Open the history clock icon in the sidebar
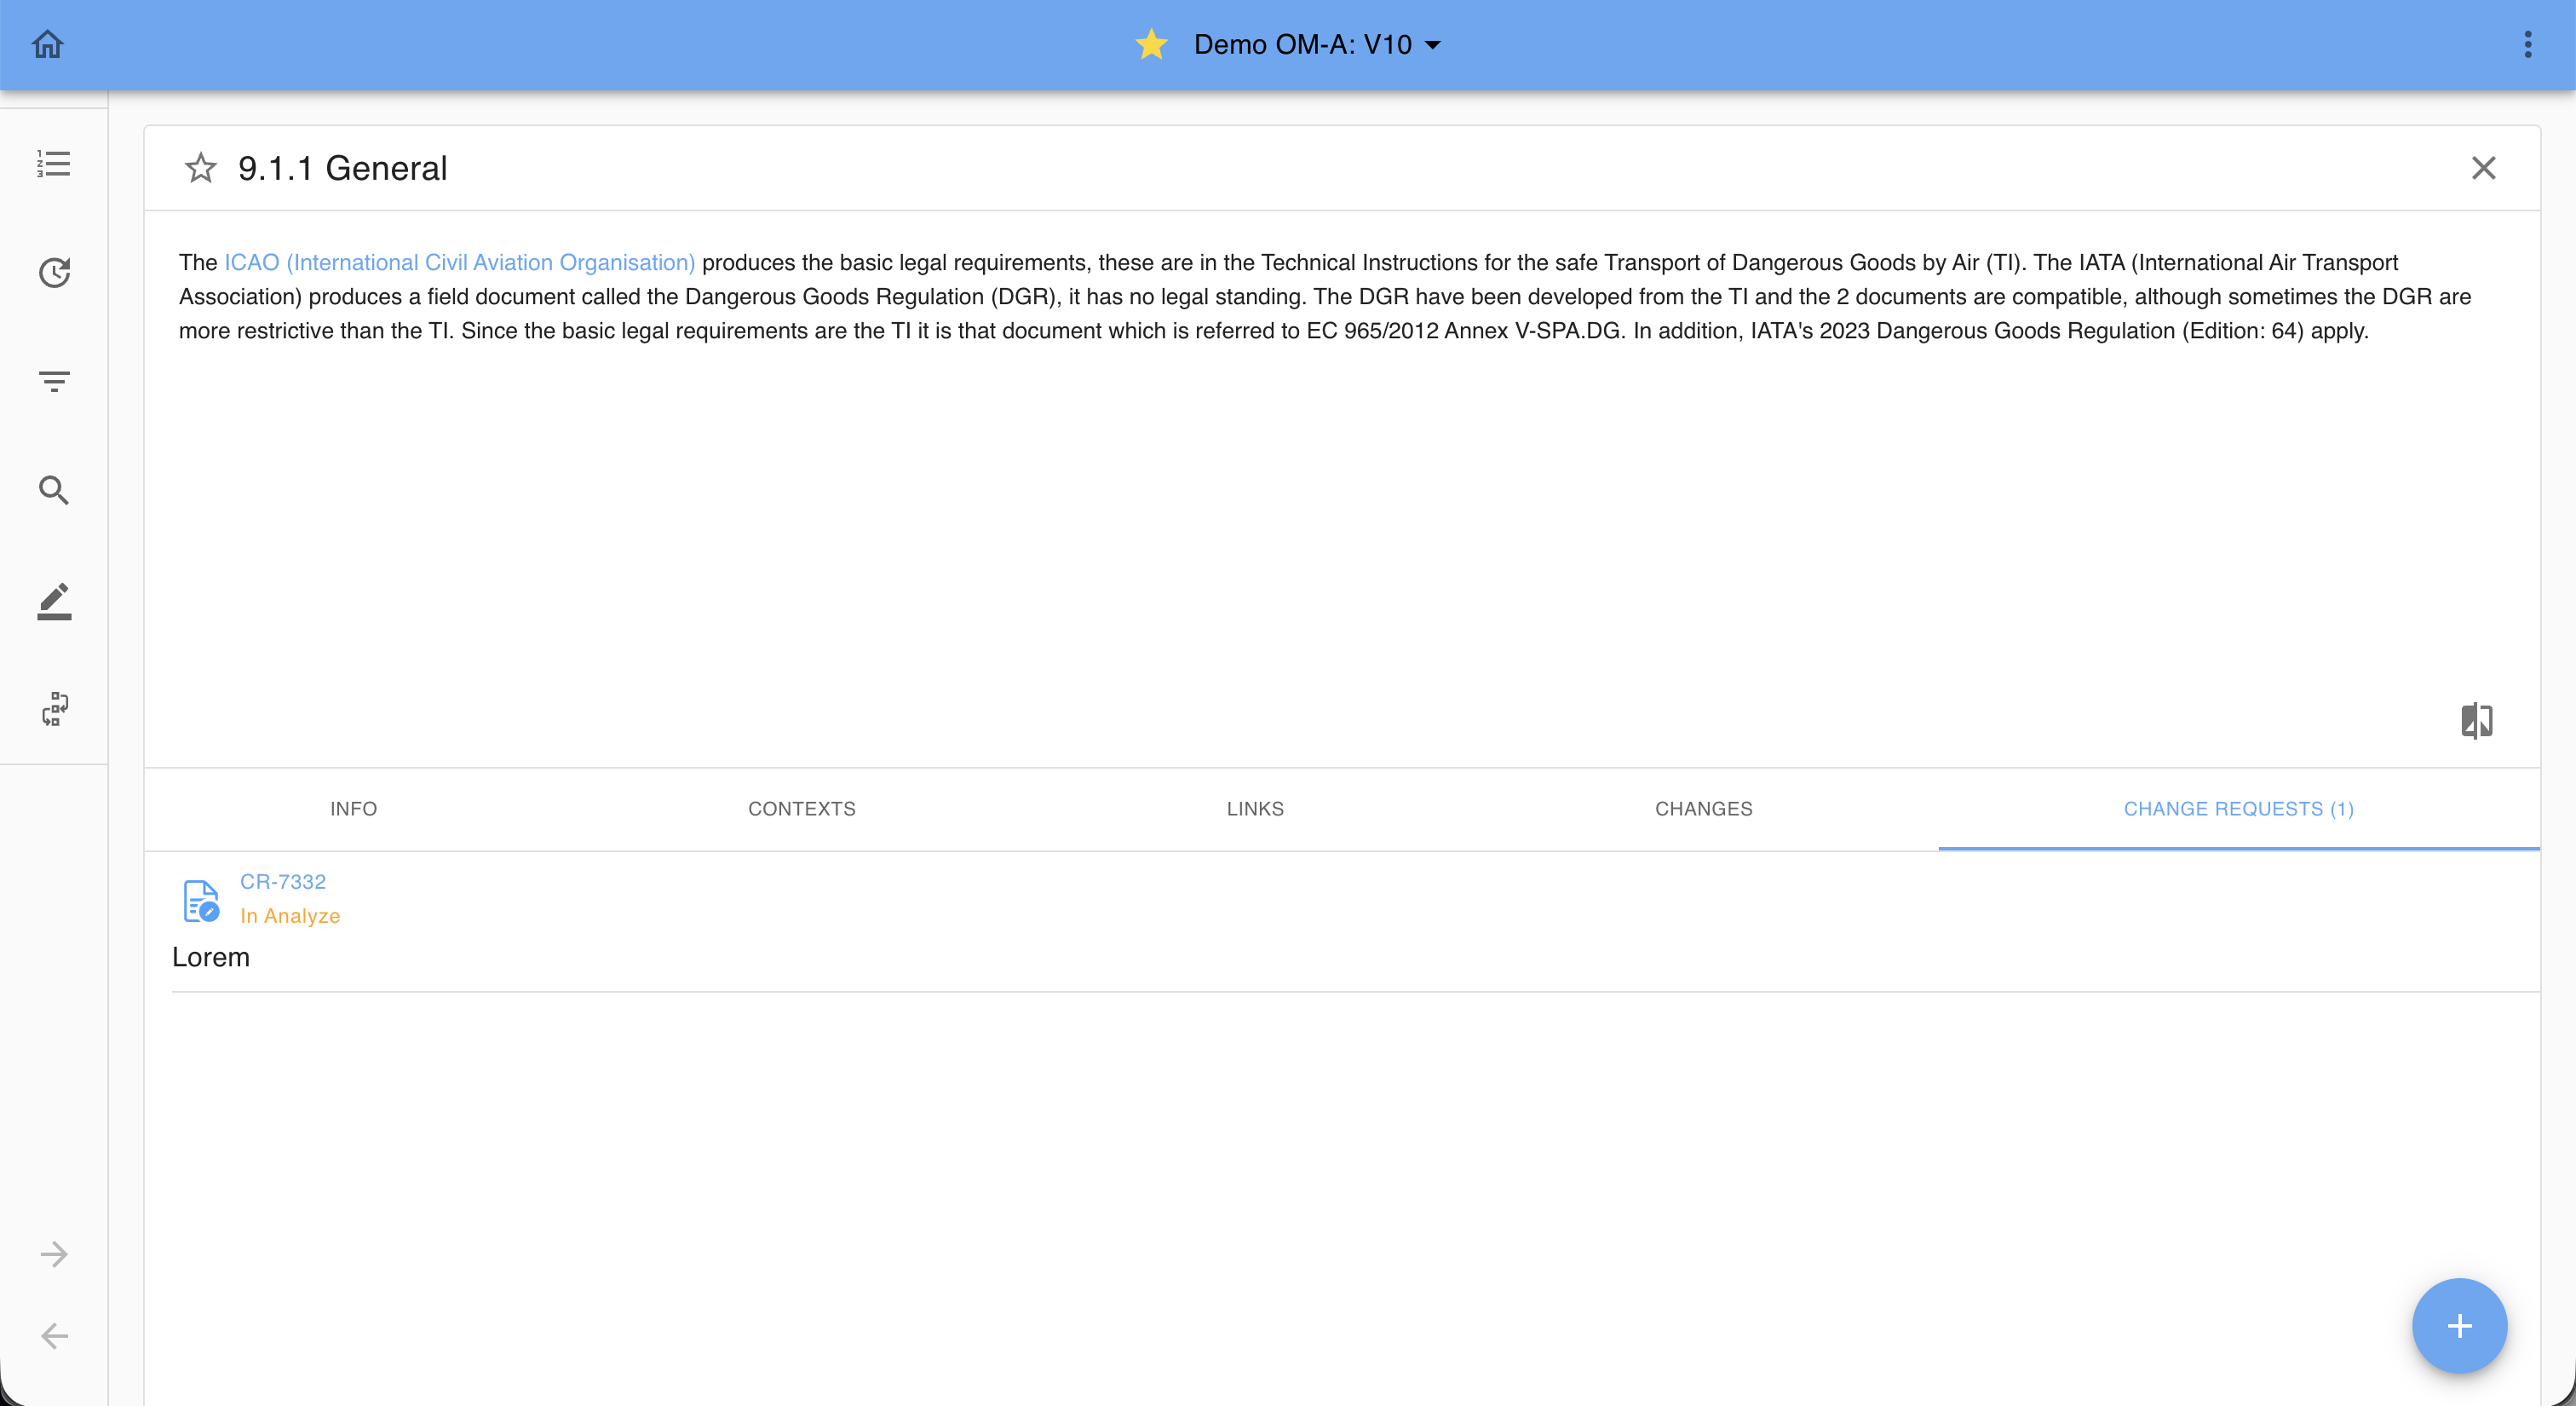Image resolution: width=2576 pixels, height=1406 pixels. coord(54,272)
